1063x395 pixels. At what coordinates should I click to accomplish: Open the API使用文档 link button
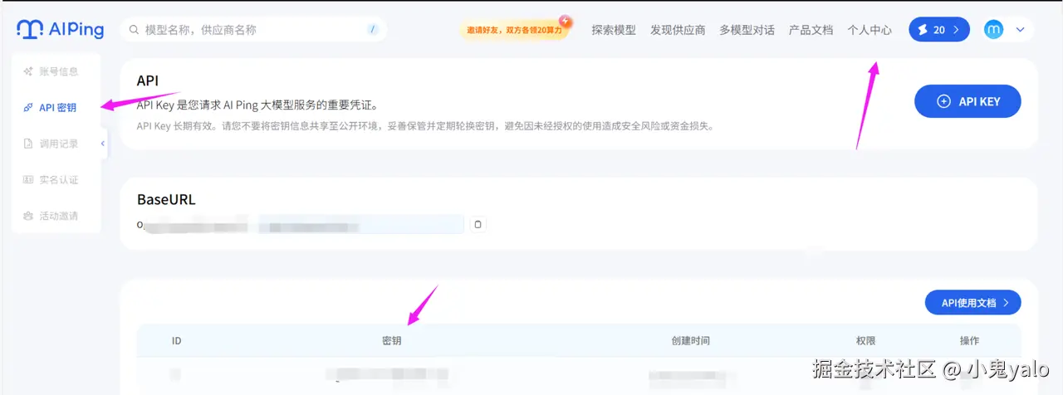[x=972, y=303]
